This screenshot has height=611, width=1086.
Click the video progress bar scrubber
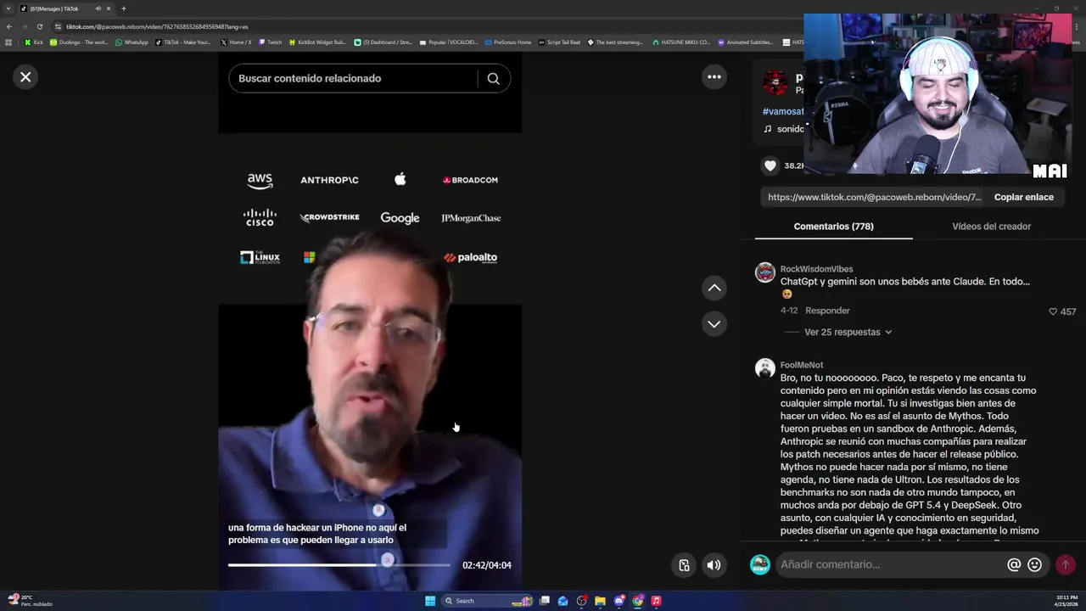click(x=387, y=560)
